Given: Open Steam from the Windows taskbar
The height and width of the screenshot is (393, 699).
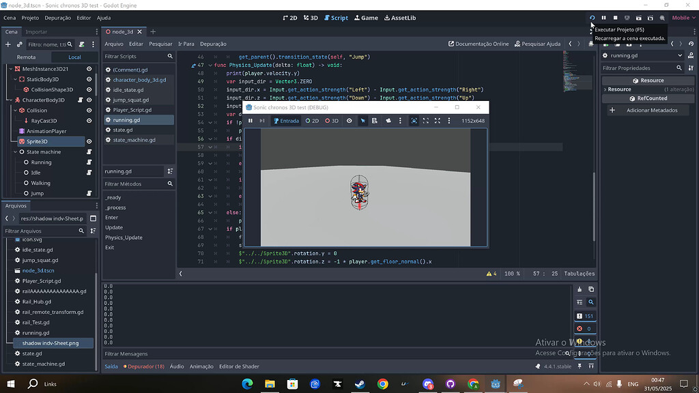Looking at the screenshot, I should click(360, 383).
